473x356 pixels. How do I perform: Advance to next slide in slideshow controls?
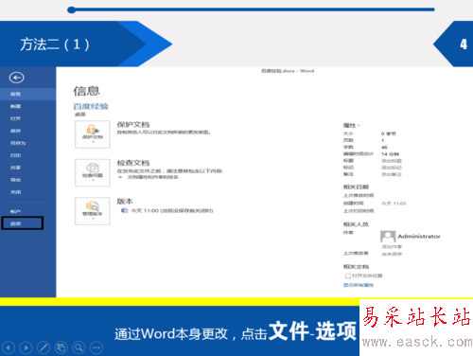(x=26, y=347)
